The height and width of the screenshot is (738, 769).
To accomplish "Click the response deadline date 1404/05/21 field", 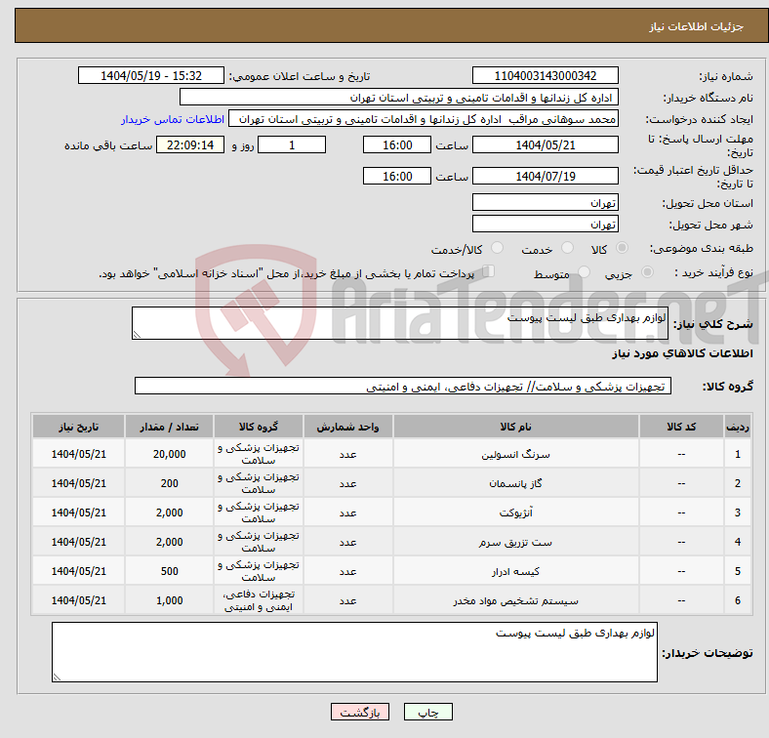I will [x=545, y=144].
